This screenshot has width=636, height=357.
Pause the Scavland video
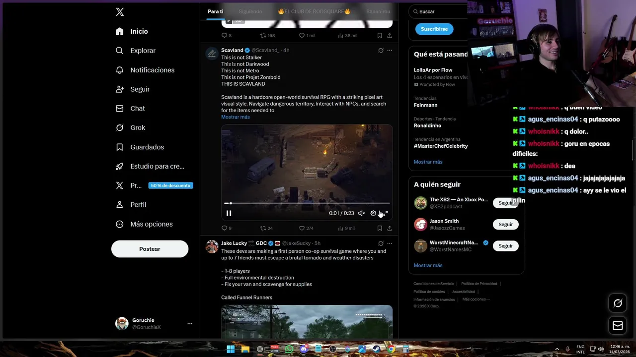click(x=229, y=213)
